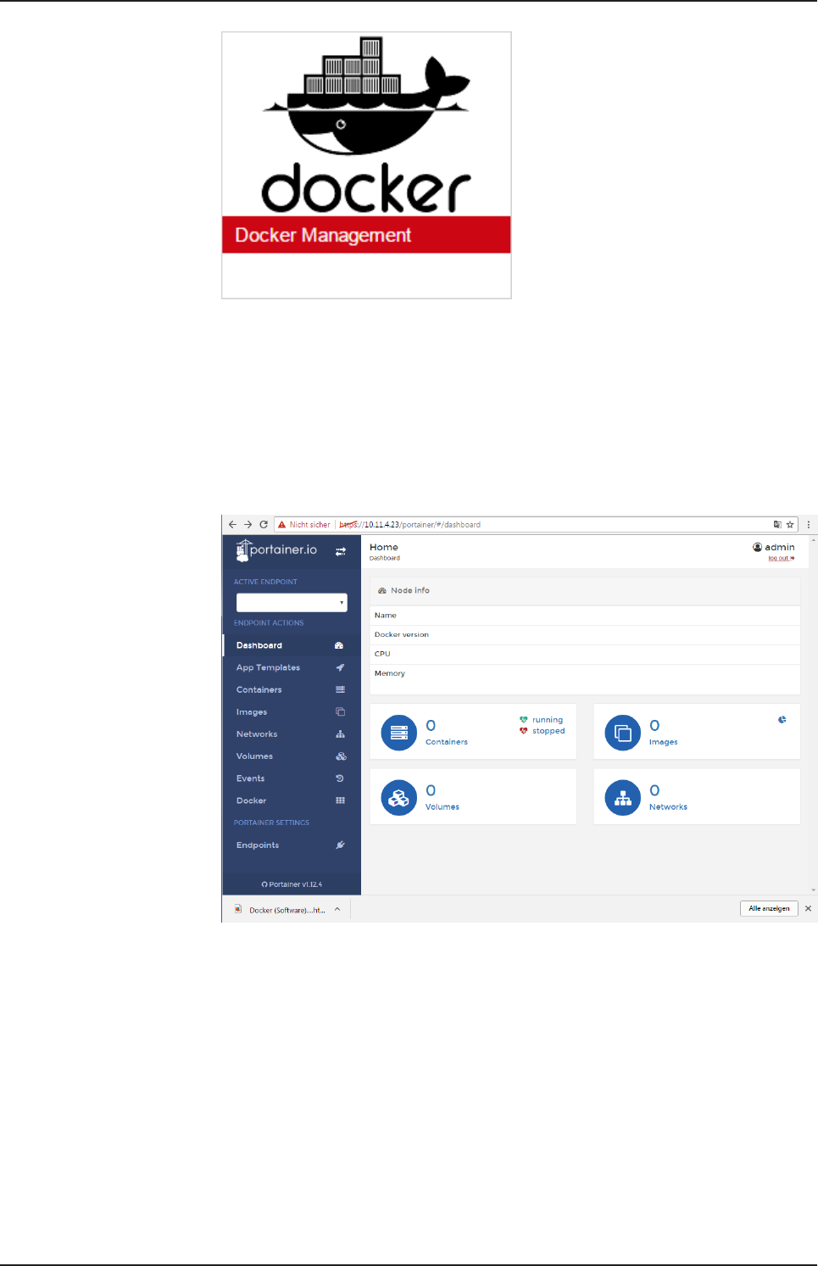Image resolution: width=818 pixels, height=1266 pixels.
Task: Click the Docker version row
Action: click(585, 634)
